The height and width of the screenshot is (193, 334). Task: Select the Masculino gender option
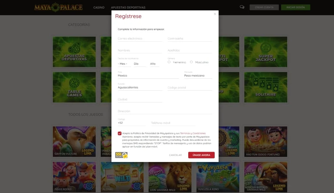[x=191, y=62]
